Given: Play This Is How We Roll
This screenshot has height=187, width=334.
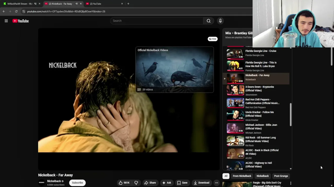Looking at the screenshot, I should (256, 66).
